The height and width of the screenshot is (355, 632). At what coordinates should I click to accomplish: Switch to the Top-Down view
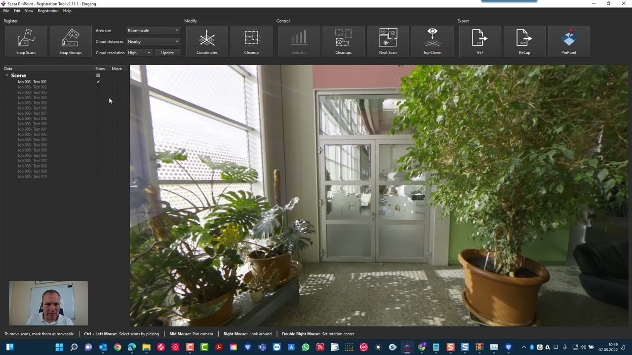pos(432,41)
